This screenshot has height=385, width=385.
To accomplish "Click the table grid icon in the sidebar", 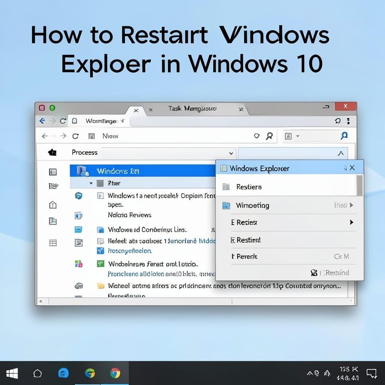I will (53, 243).
